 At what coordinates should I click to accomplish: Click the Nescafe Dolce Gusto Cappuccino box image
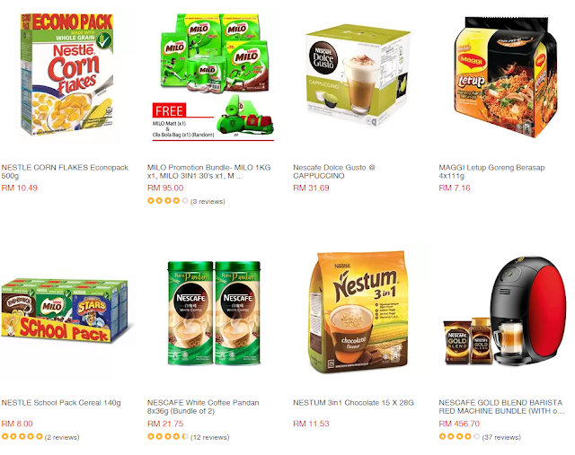[358, 74]
